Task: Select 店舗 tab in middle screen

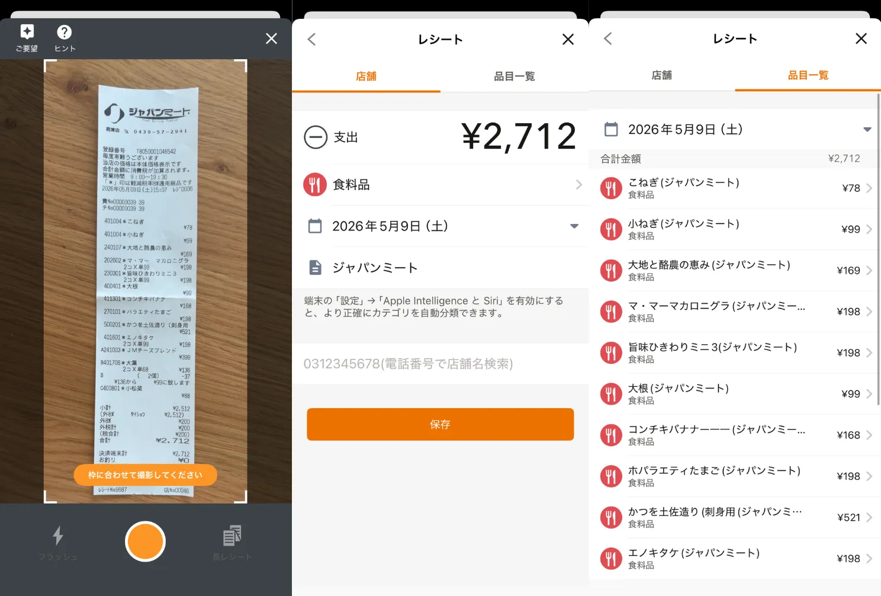Action: pos(366,76)
